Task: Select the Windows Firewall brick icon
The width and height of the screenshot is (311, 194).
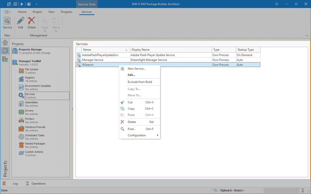Action: click(21, 129)
